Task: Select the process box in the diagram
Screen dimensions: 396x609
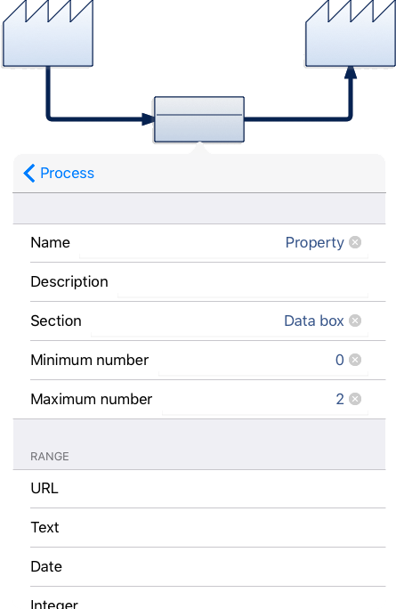Action: click(199, 119)
